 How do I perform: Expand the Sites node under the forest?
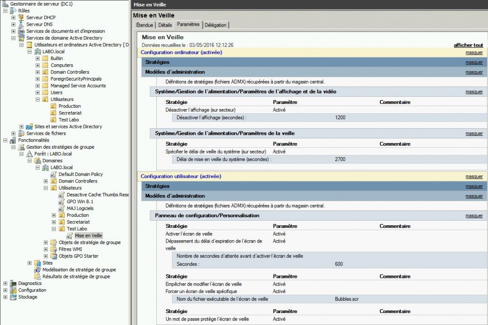(x=30, y=263)
